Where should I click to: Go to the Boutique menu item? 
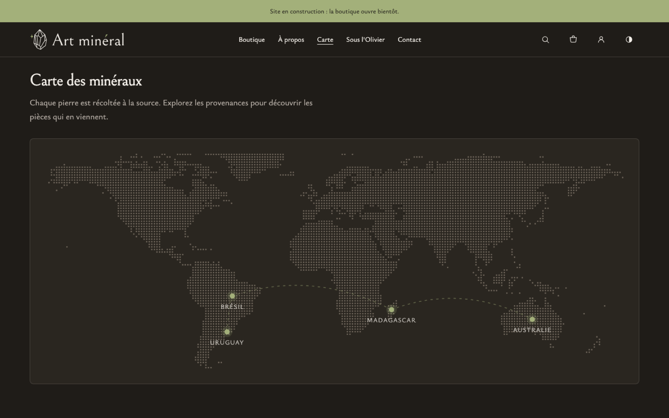[x=252, y=40]
